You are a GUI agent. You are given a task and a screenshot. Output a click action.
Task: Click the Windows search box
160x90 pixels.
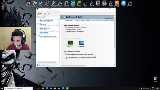[x=18, y=88]
